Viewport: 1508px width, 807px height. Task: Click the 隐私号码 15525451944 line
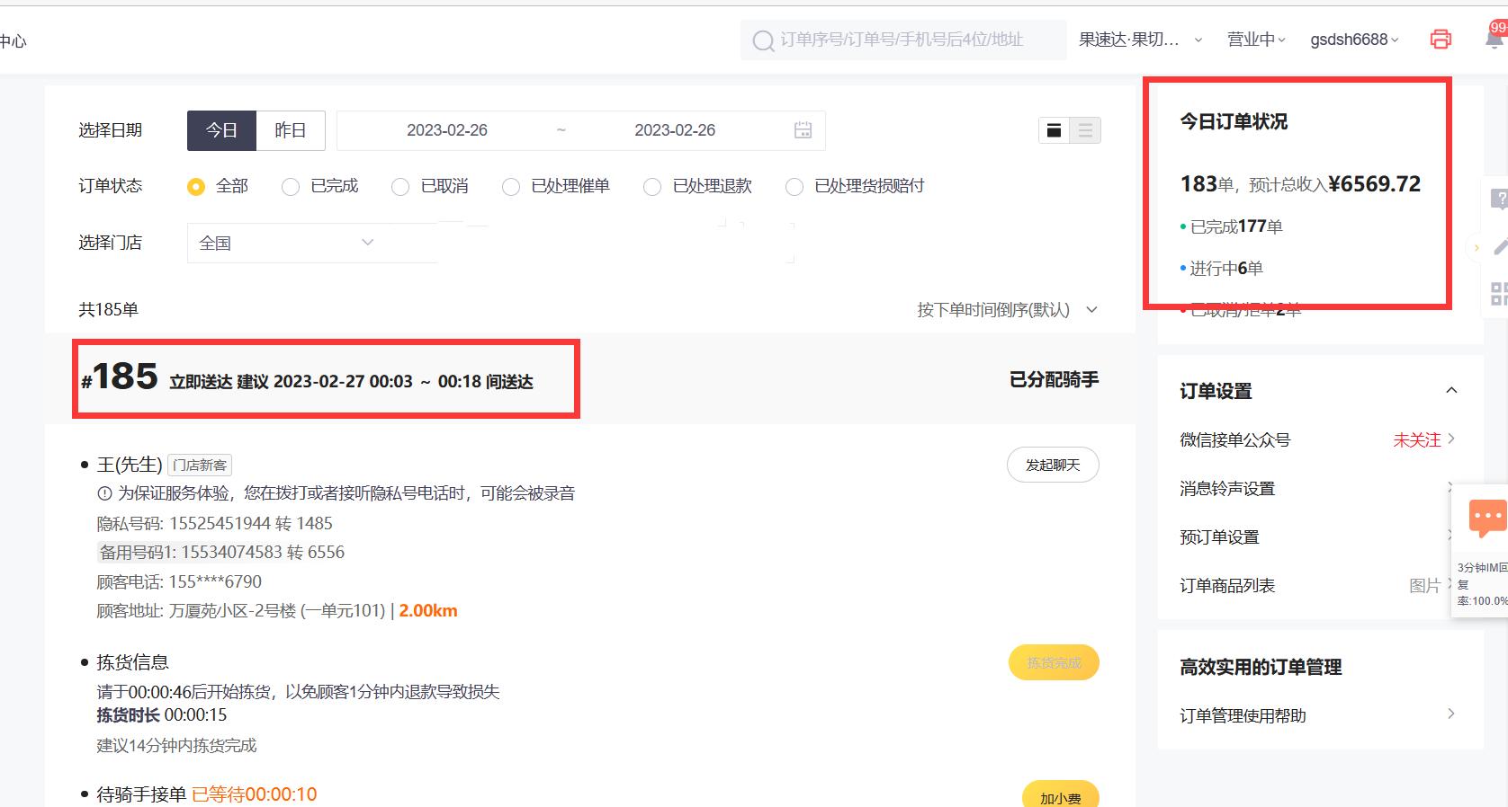coord(215,523)
